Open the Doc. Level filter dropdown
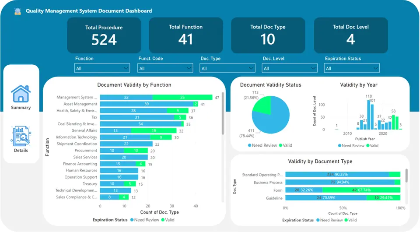The height and width of the screenshot is (232, 420). pyautogui.click(x=290, y=68)
